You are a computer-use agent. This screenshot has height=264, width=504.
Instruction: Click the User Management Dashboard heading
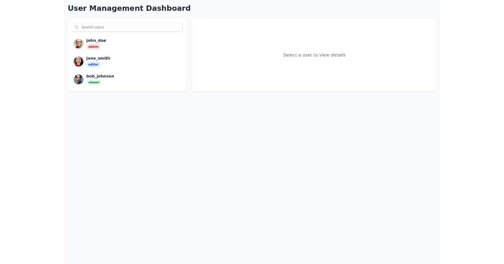coord(129,8)
